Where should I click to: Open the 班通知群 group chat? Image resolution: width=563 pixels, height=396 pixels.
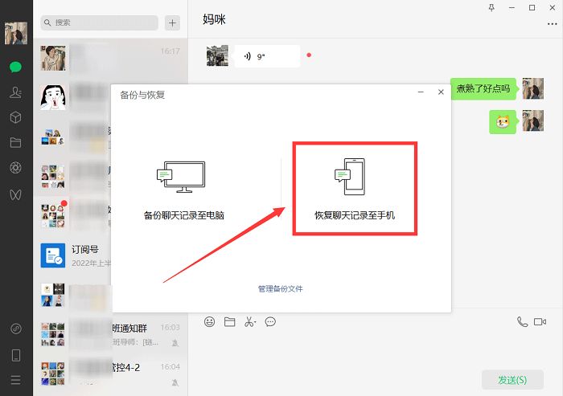tap(111, 334)
